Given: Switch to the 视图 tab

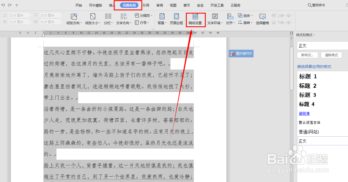Looking at the screenshot, I should [173, 5].
